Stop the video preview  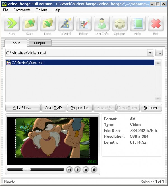tap(86, 170)
